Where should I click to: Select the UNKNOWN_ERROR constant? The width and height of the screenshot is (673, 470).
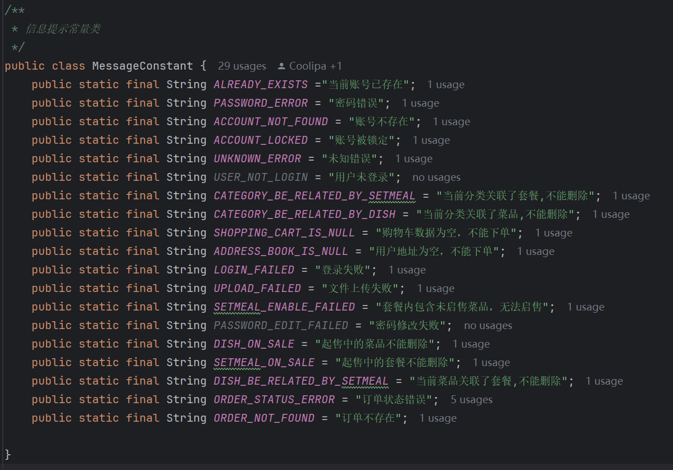(257, 158)
